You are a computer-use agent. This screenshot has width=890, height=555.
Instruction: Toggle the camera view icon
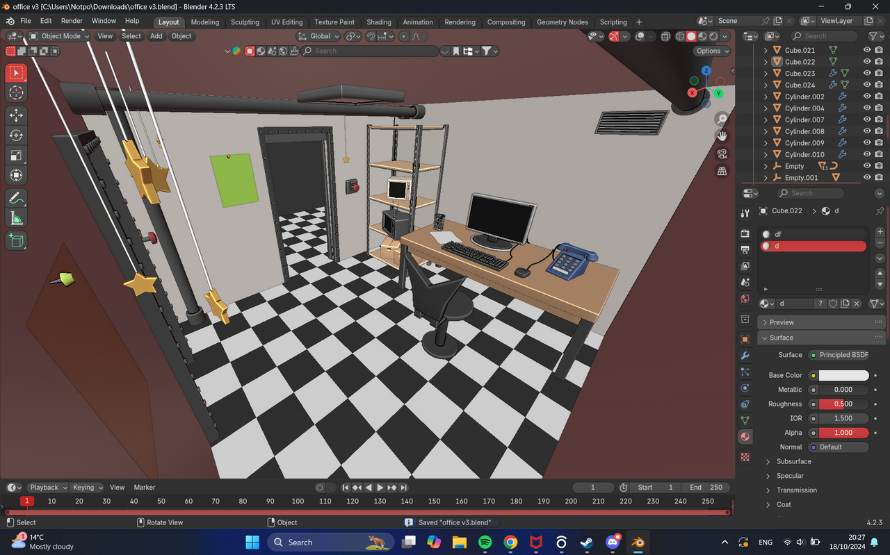point(722,154)
